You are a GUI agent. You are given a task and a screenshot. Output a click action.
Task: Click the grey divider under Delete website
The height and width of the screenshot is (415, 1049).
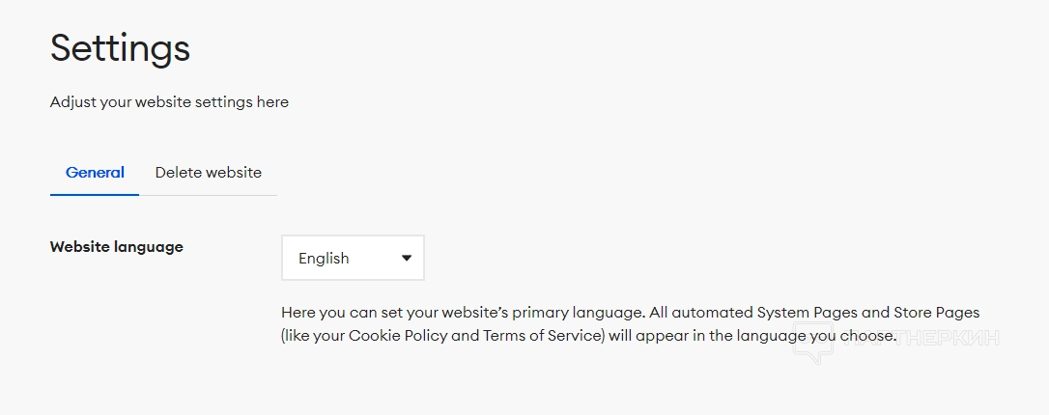click(x=208, y=195)
